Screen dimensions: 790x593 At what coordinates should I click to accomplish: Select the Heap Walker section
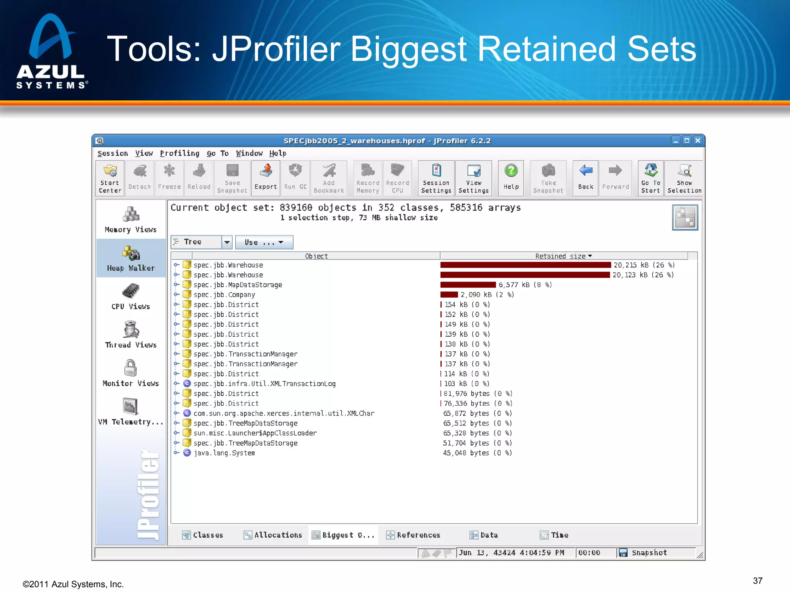tap(131, 258)
